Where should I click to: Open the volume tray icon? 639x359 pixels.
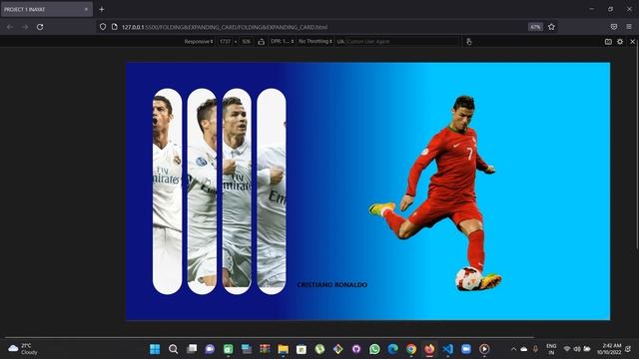577,349
